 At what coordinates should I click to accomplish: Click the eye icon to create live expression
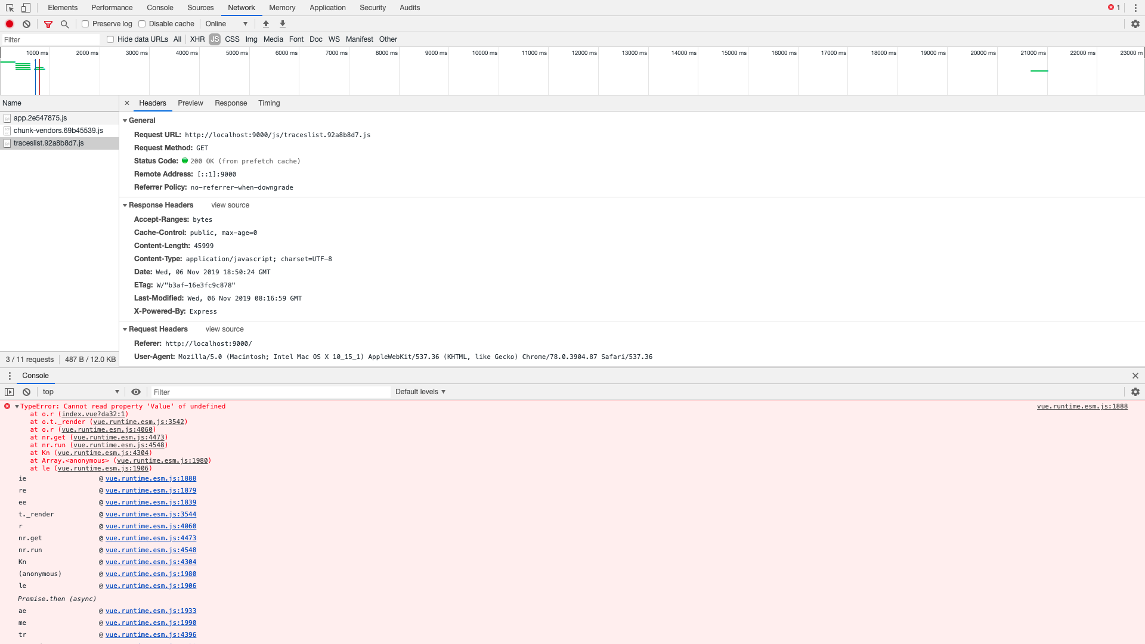(x=136, y=392)
